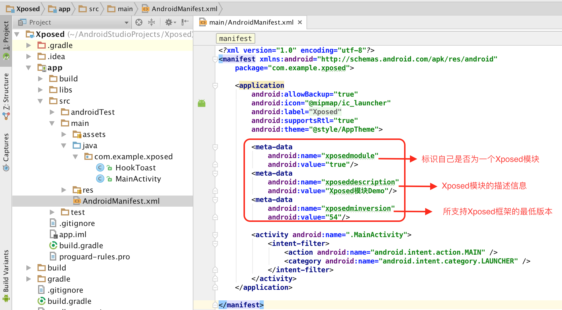Place cursor on "xposedminversion" value
This screenshot has height=310, width=562.
coord(358,208)
